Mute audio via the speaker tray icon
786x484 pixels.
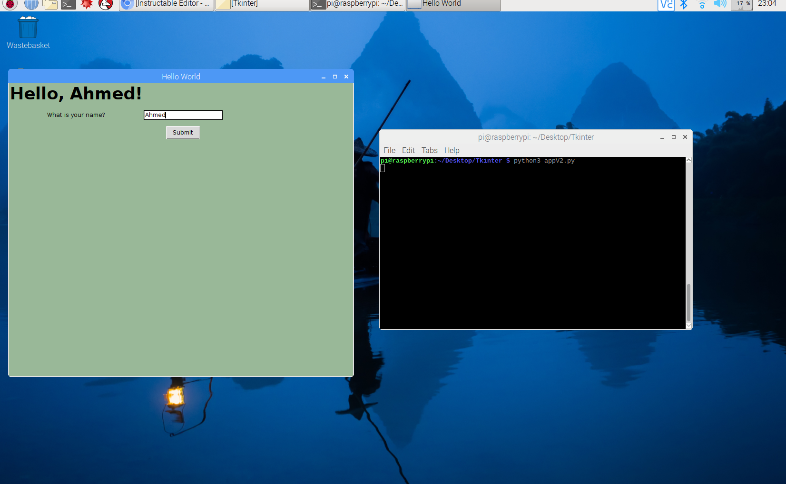click(x=720, y=5)
